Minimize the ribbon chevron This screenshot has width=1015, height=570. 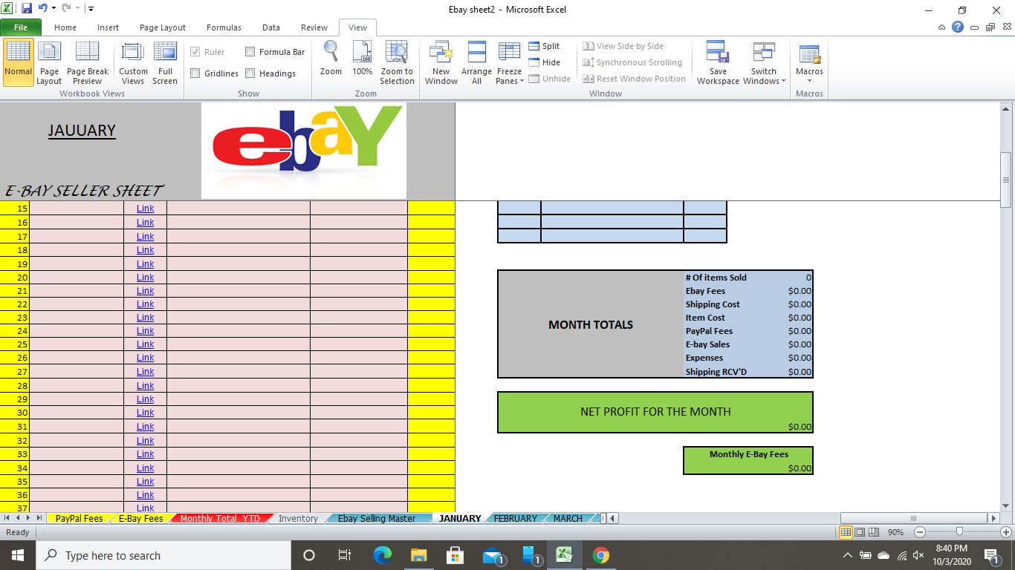942,27
